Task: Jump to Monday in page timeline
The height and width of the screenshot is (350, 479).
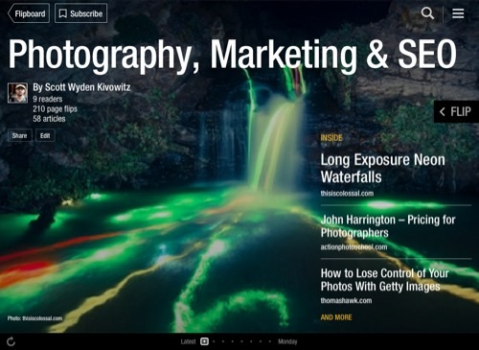Action: pyautogui.click(x=287, y=341)
